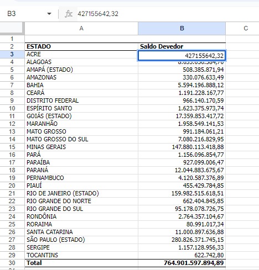Click the fx function icon
The image size is (259, 270).
coord(69,14)
